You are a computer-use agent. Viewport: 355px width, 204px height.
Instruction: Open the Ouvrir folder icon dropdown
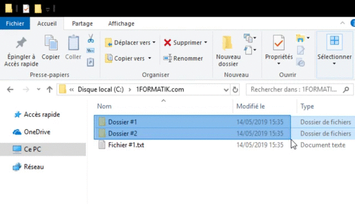pos(303,38)
